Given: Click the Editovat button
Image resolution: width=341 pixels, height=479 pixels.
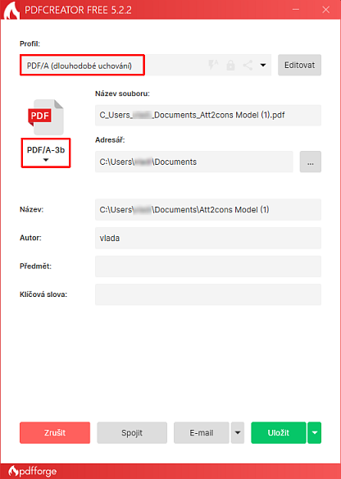Looking at the screenshot, I should 299,65.
